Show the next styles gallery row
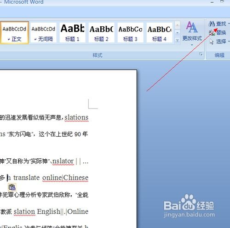The image size is (230, 228). click(178, 33)
